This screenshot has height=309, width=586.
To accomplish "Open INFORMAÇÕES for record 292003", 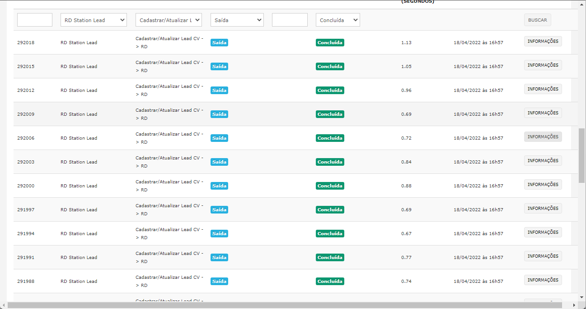I will tap(543, 161).
